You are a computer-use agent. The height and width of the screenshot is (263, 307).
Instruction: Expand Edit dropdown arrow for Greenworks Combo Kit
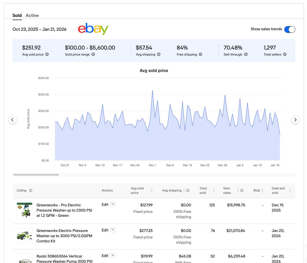pos(113,230)
